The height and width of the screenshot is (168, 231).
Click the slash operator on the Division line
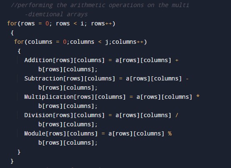tap(177, 115)
